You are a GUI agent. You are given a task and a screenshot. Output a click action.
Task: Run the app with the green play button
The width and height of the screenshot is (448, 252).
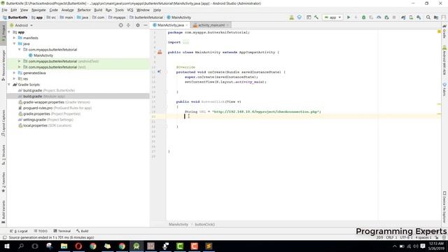pyautogui.click(x=349, y=17)
